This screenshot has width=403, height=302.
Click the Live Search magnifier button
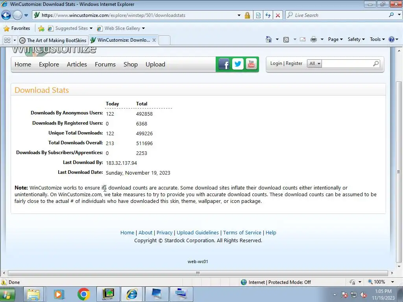pos(391,15)
